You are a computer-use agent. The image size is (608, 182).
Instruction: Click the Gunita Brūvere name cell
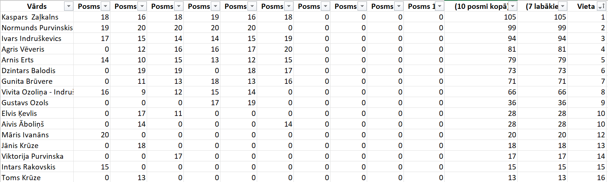37,81
